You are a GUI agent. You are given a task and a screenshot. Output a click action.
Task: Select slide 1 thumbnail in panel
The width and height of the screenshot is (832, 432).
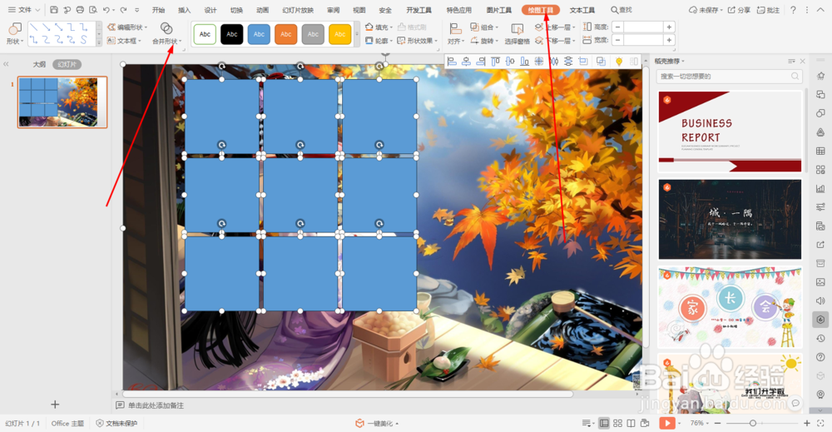click(62, 102)
